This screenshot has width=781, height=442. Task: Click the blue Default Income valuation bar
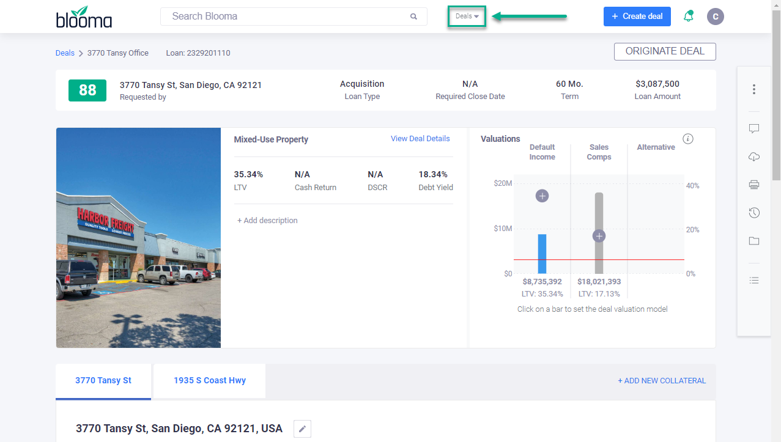point(542,254)
